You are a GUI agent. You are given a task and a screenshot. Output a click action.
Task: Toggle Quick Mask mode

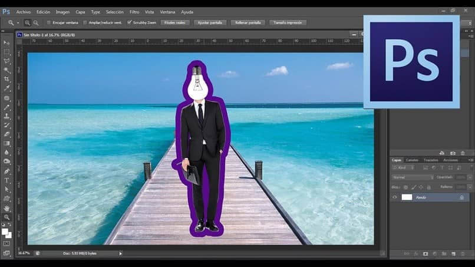(6, 243)
